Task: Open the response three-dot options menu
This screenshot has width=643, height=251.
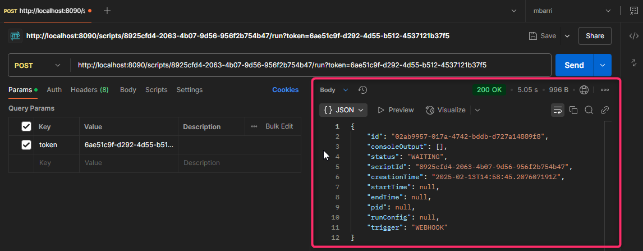Action: [x=605, y=90]
